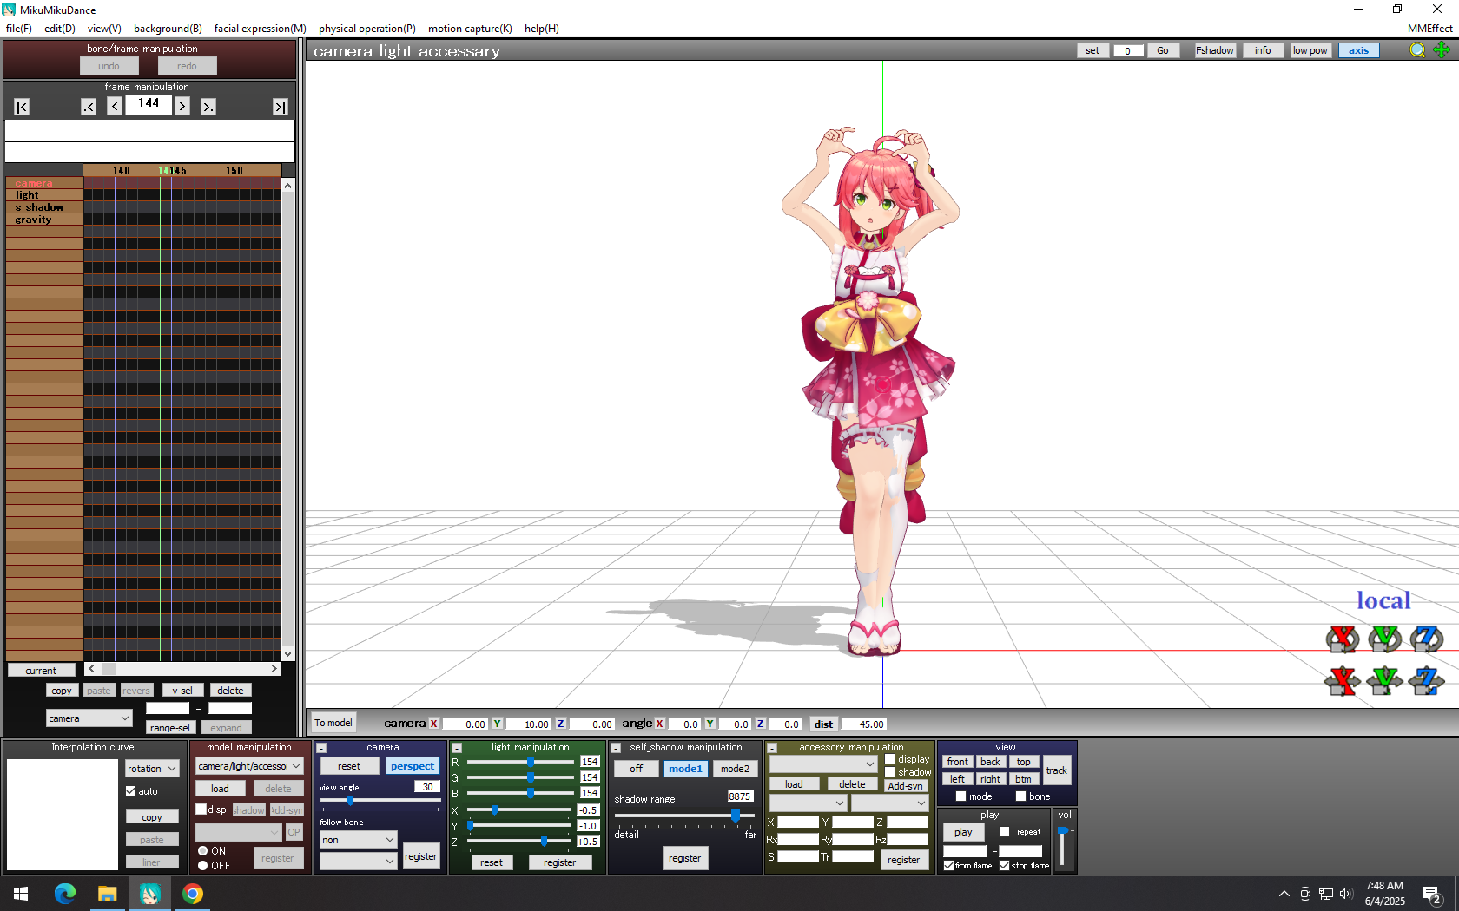The width and height of the screenshot is (1459, 911).
Task: Click the MikuMikuDance taskbar icon
Action: [150, 894]
